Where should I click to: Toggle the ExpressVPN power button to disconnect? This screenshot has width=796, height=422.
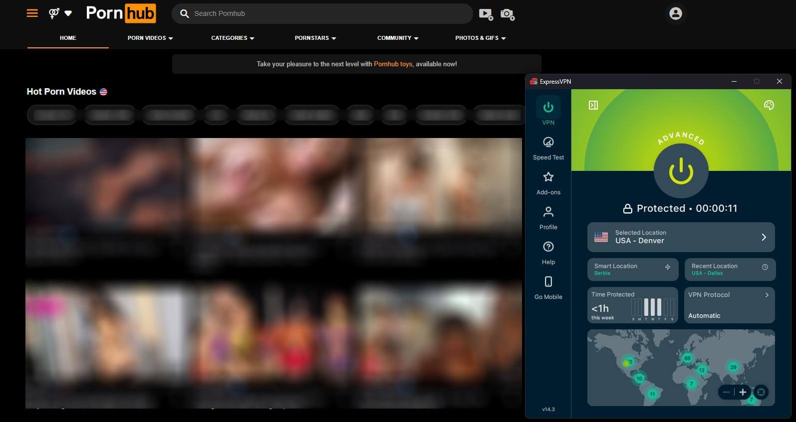[x=681, y=171]
